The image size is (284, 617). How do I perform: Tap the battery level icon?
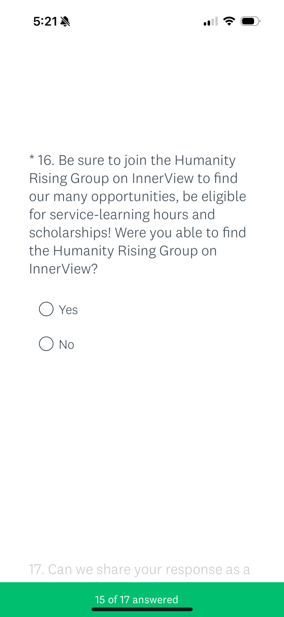tap(250, 21)
